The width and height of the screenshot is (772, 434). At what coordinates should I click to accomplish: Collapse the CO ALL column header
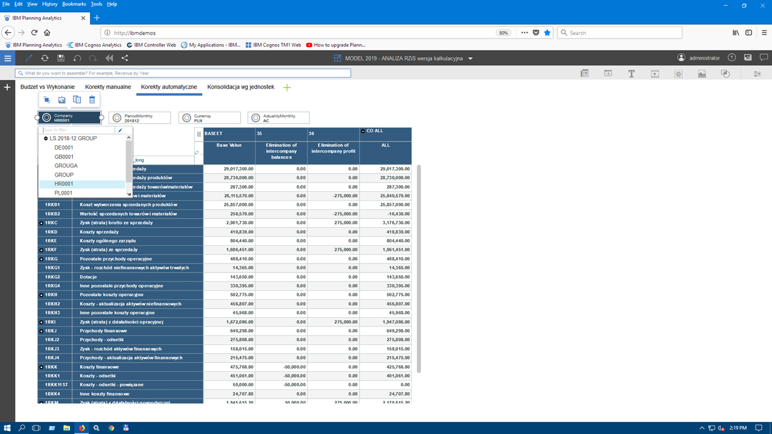coord(362,131)
